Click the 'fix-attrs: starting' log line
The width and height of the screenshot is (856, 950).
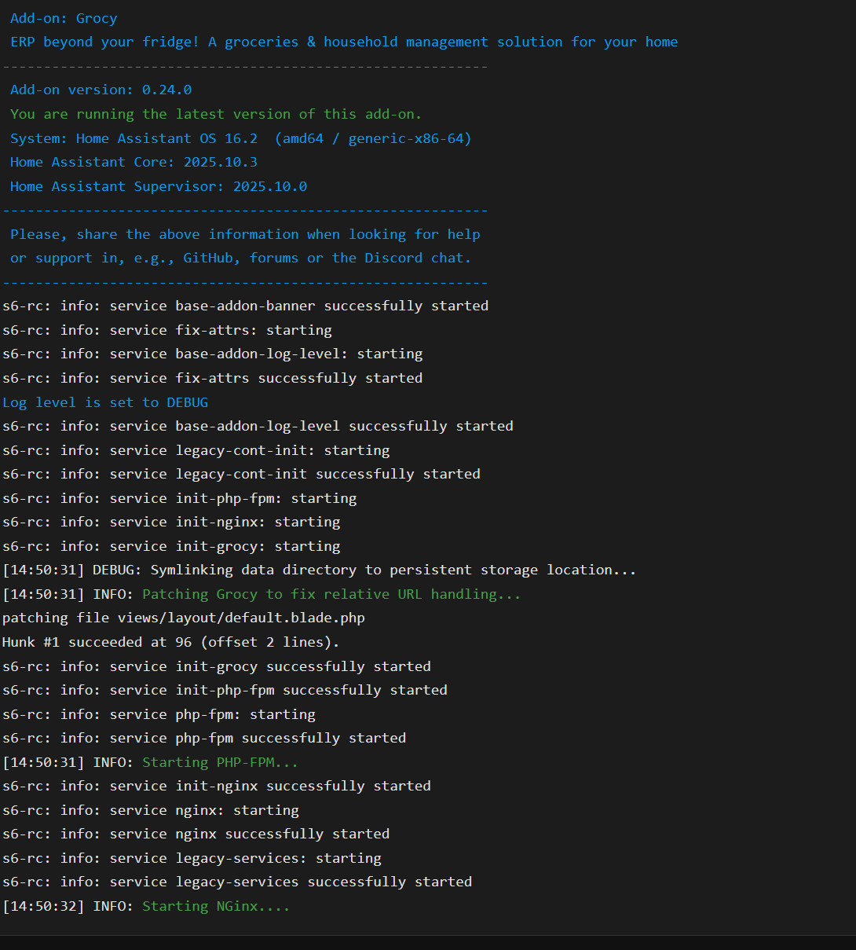tap(166, 330)
